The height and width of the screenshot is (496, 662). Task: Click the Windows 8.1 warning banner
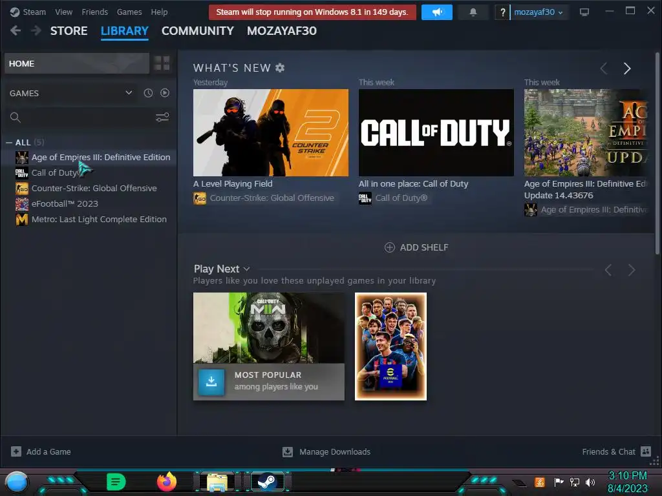coord(312,12)
